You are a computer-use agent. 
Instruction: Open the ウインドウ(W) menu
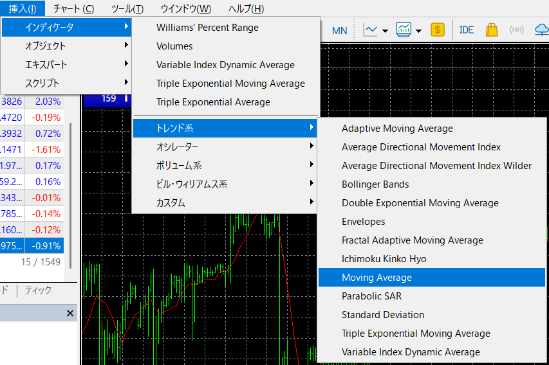(186, 9)
